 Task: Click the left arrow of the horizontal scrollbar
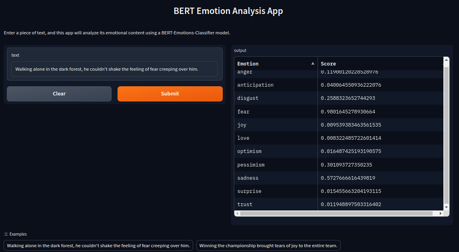tap(236, 214)
